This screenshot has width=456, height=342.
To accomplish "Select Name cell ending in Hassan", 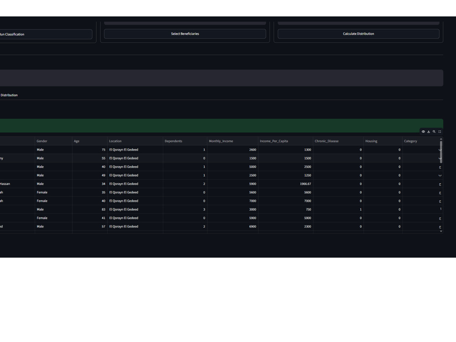I will coord(17,184).
